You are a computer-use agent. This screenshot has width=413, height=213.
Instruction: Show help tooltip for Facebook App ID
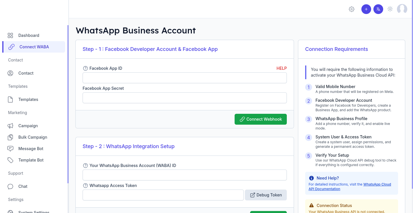(85, 68)
